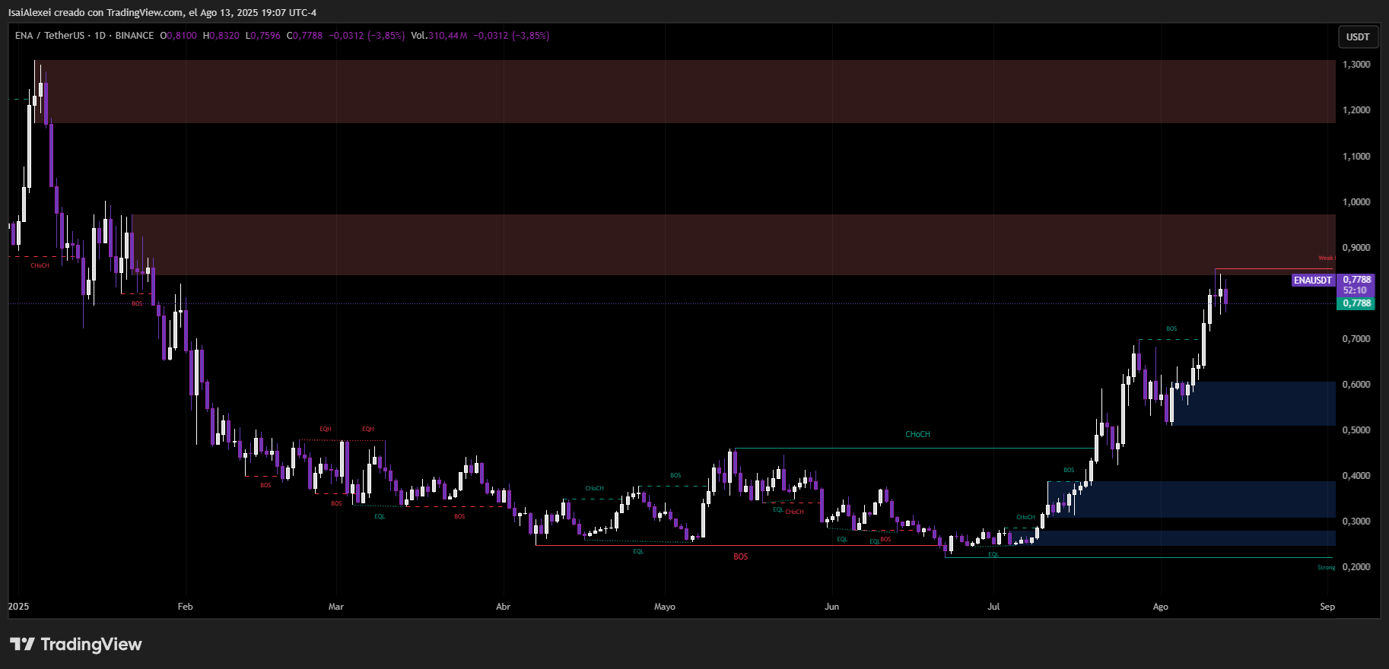Click the 2025 year label on time axis
Screen dimensions: 1389x669
click(18, 607)
